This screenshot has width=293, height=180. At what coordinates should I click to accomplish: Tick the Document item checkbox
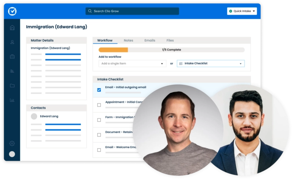(x=99, y=135)
